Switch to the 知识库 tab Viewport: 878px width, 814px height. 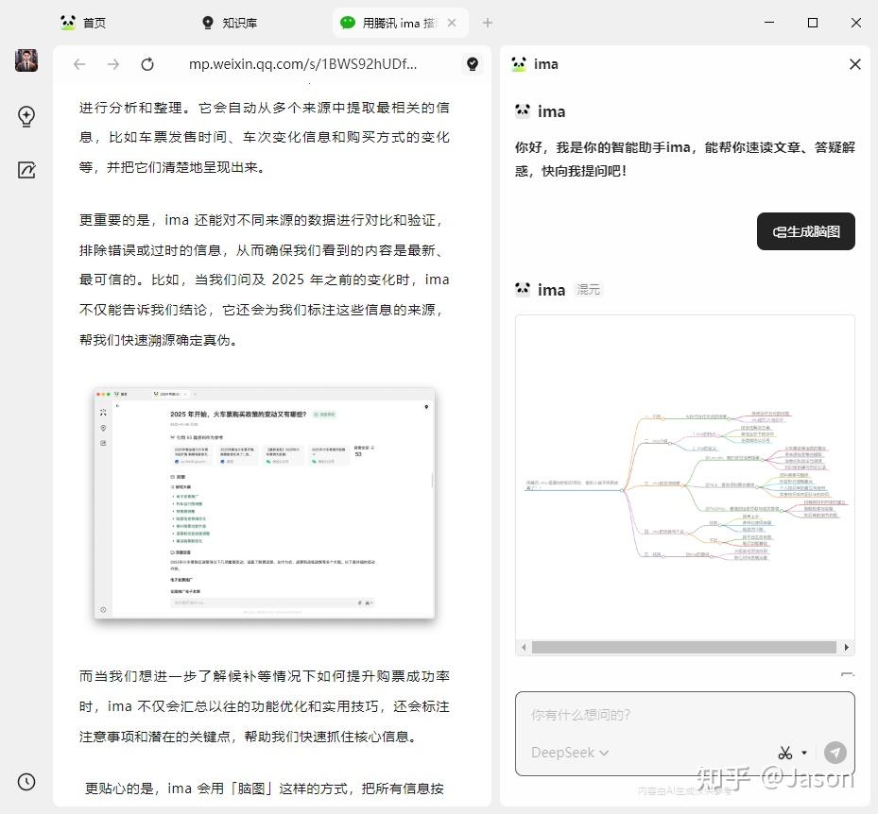click(x=238, y=22)
